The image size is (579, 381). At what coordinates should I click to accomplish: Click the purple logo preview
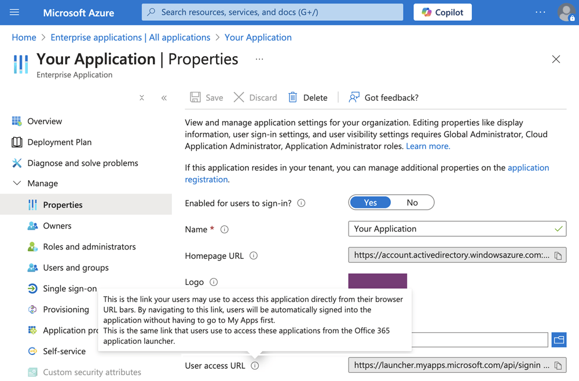pyautogui.click(x=378, y=281)
